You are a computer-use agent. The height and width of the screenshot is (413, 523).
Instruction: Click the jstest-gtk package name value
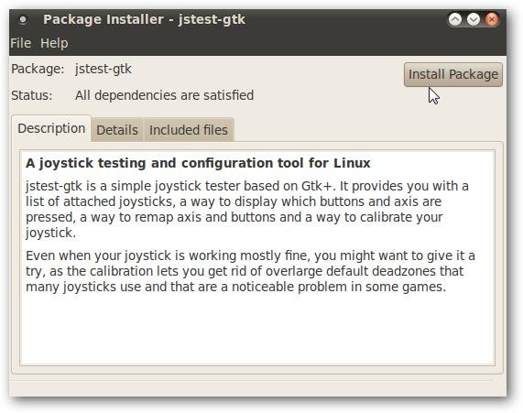click(x=104, y=69)
